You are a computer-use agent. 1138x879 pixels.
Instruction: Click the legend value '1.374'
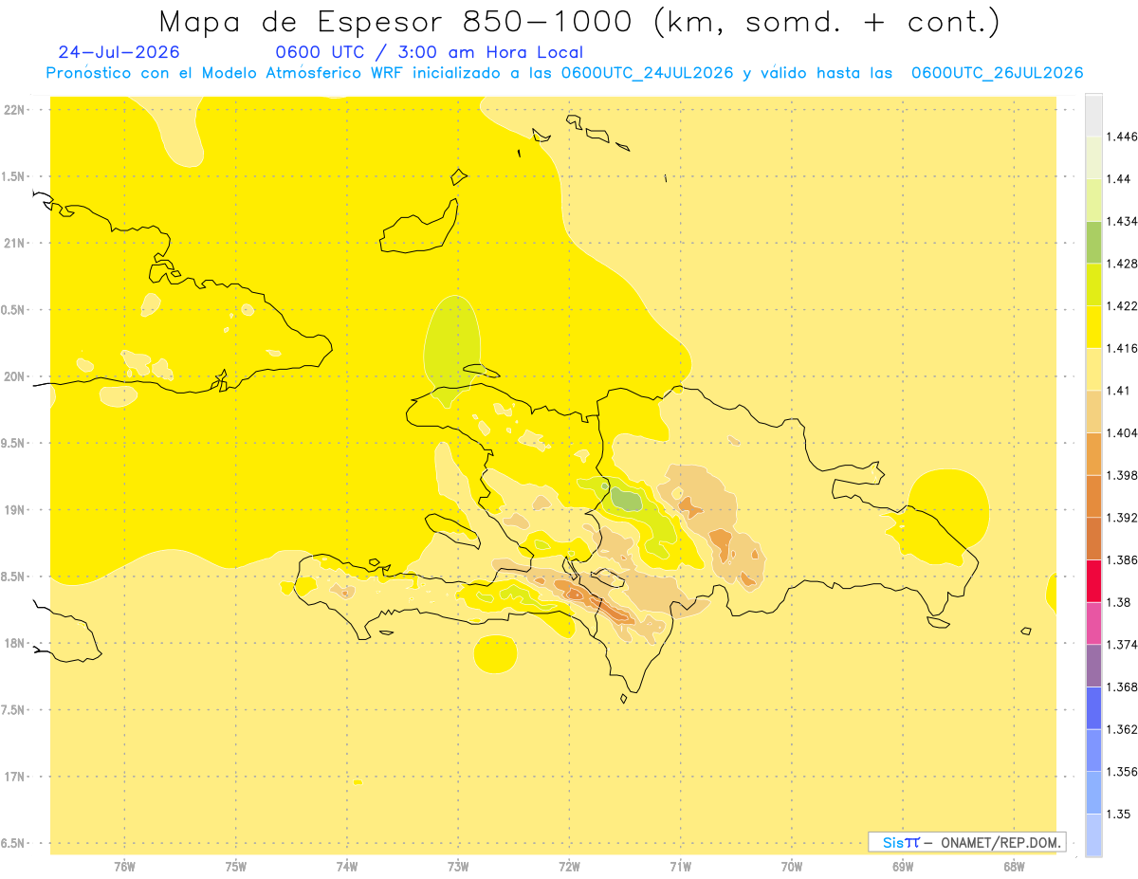tap(1122, 645)
